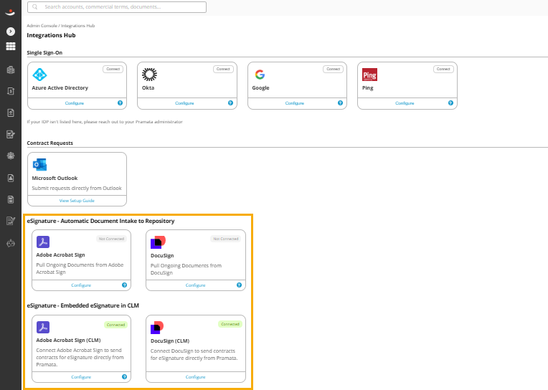Go to Admin Console breadcrumb

[42, 26]
